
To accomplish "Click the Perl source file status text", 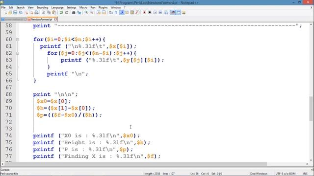I will click(x=9, y=174).
